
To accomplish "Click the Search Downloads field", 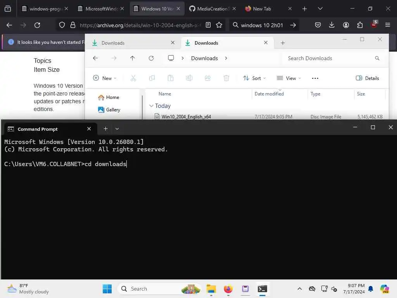I will 333,58.
